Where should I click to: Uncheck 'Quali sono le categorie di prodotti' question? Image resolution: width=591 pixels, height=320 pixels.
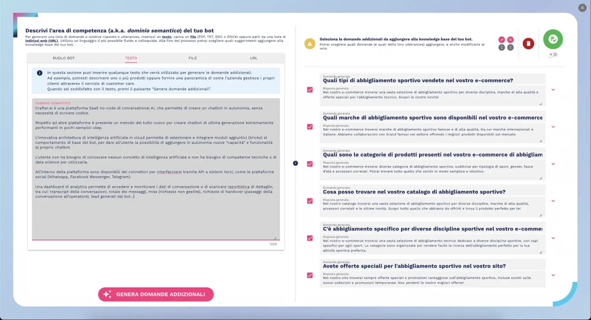tap(310, 164)
